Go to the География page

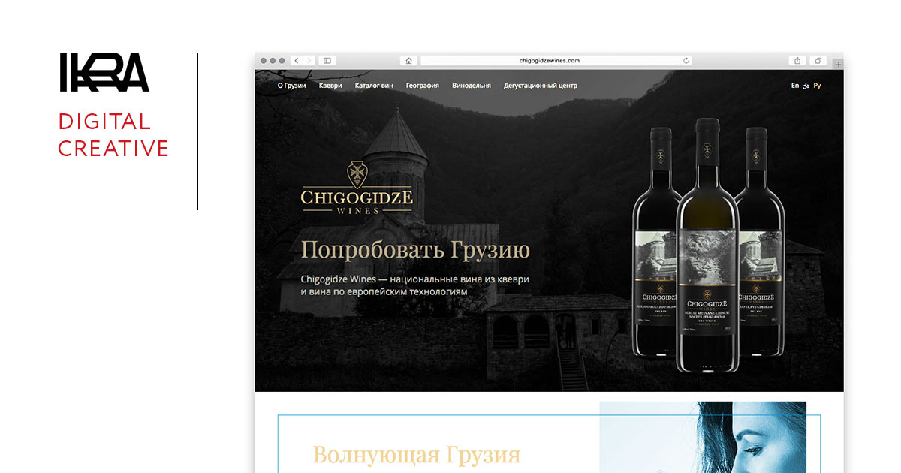point(423,86)
